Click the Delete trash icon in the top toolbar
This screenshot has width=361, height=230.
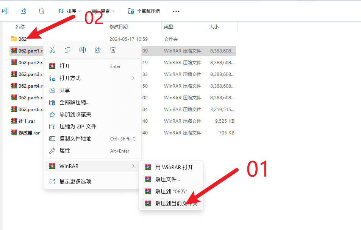pyautogui.click(x=42, y=11)
